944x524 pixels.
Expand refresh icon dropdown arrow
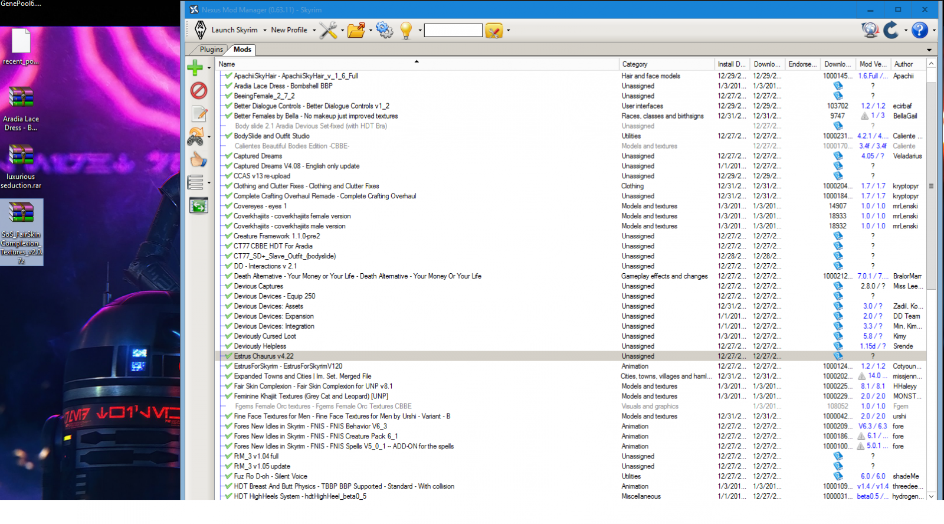(x=906, y=30)
